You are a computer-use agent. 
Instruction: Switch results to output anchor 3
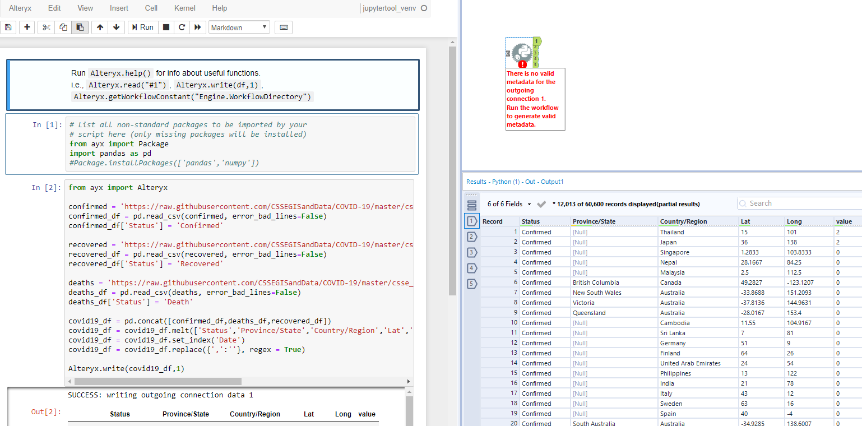(471, 252)
